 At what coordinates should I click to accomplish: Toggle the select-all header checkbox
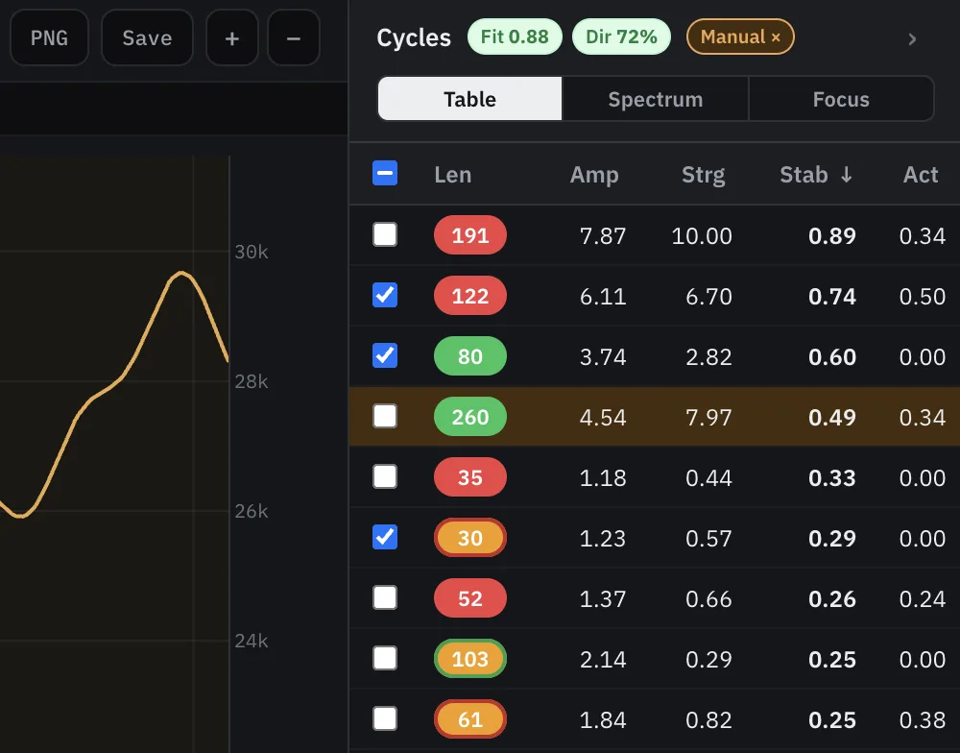385,174
